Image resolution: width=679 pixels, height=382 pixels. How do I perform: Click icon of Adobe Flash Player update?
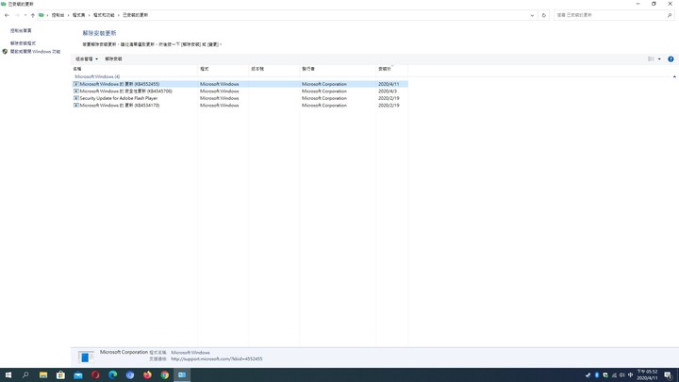pos(76,98)
